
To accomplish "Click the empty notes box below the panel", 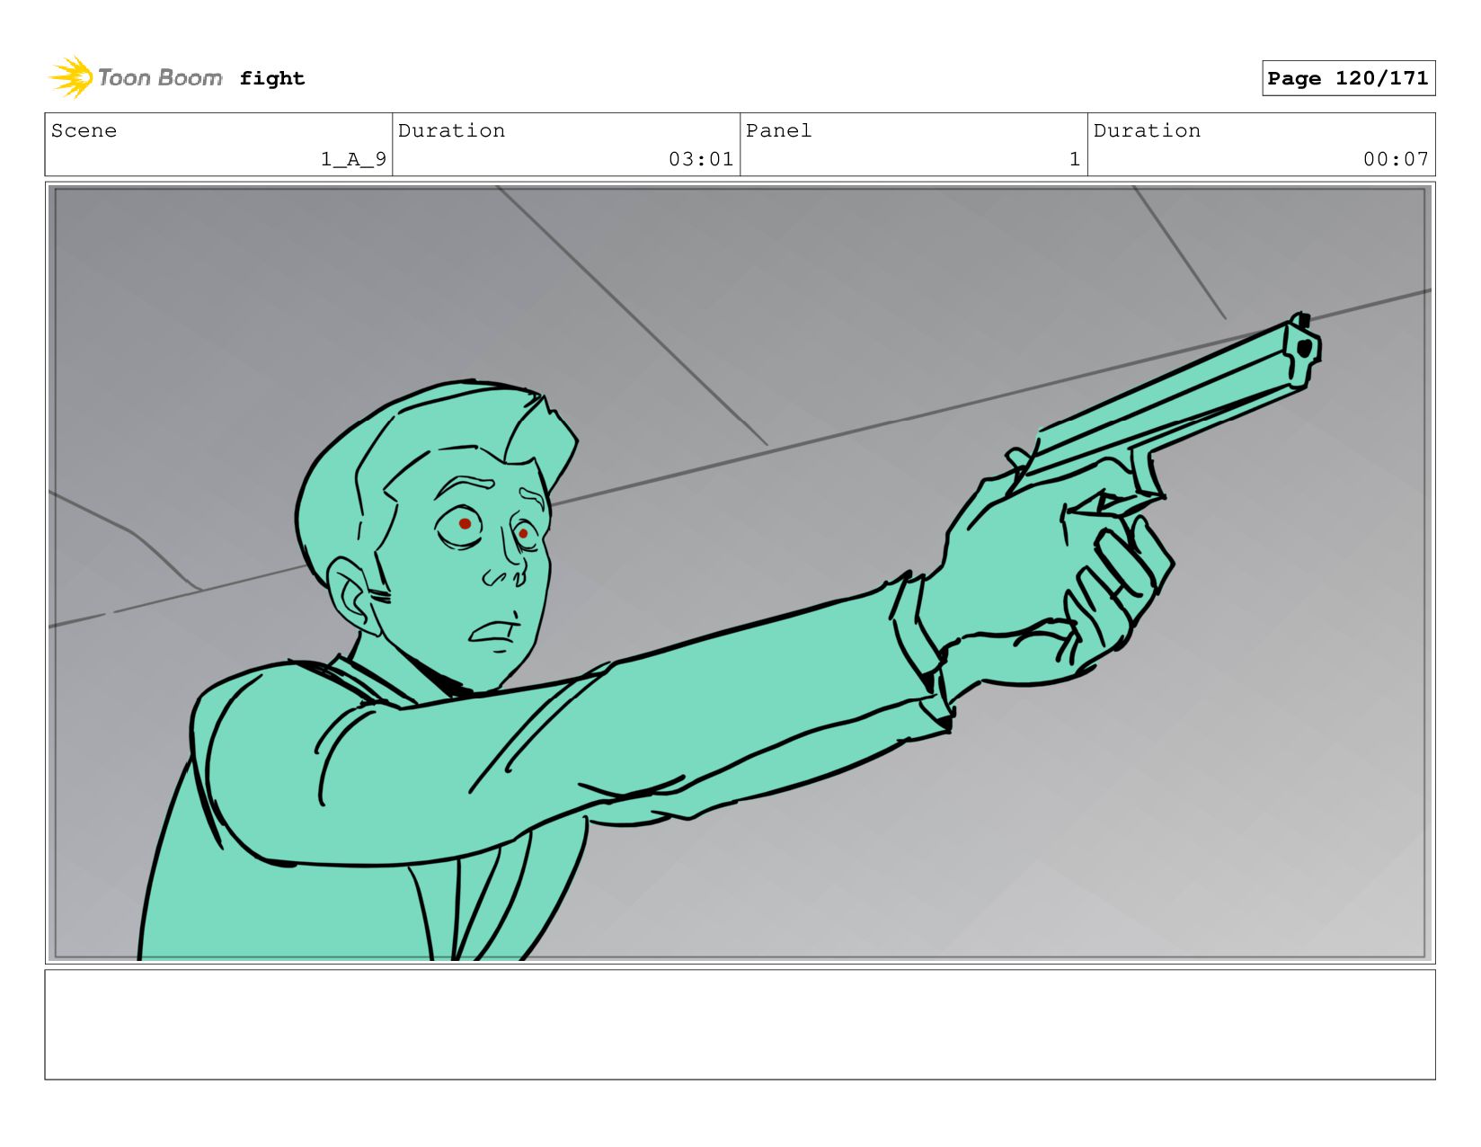I will 740,1024.
